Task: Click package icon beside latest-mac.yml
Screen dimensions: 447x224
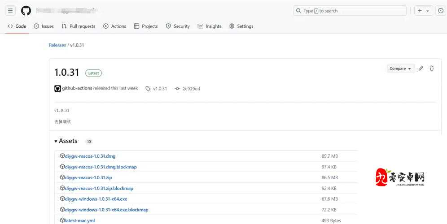Action: click(62, 220)
